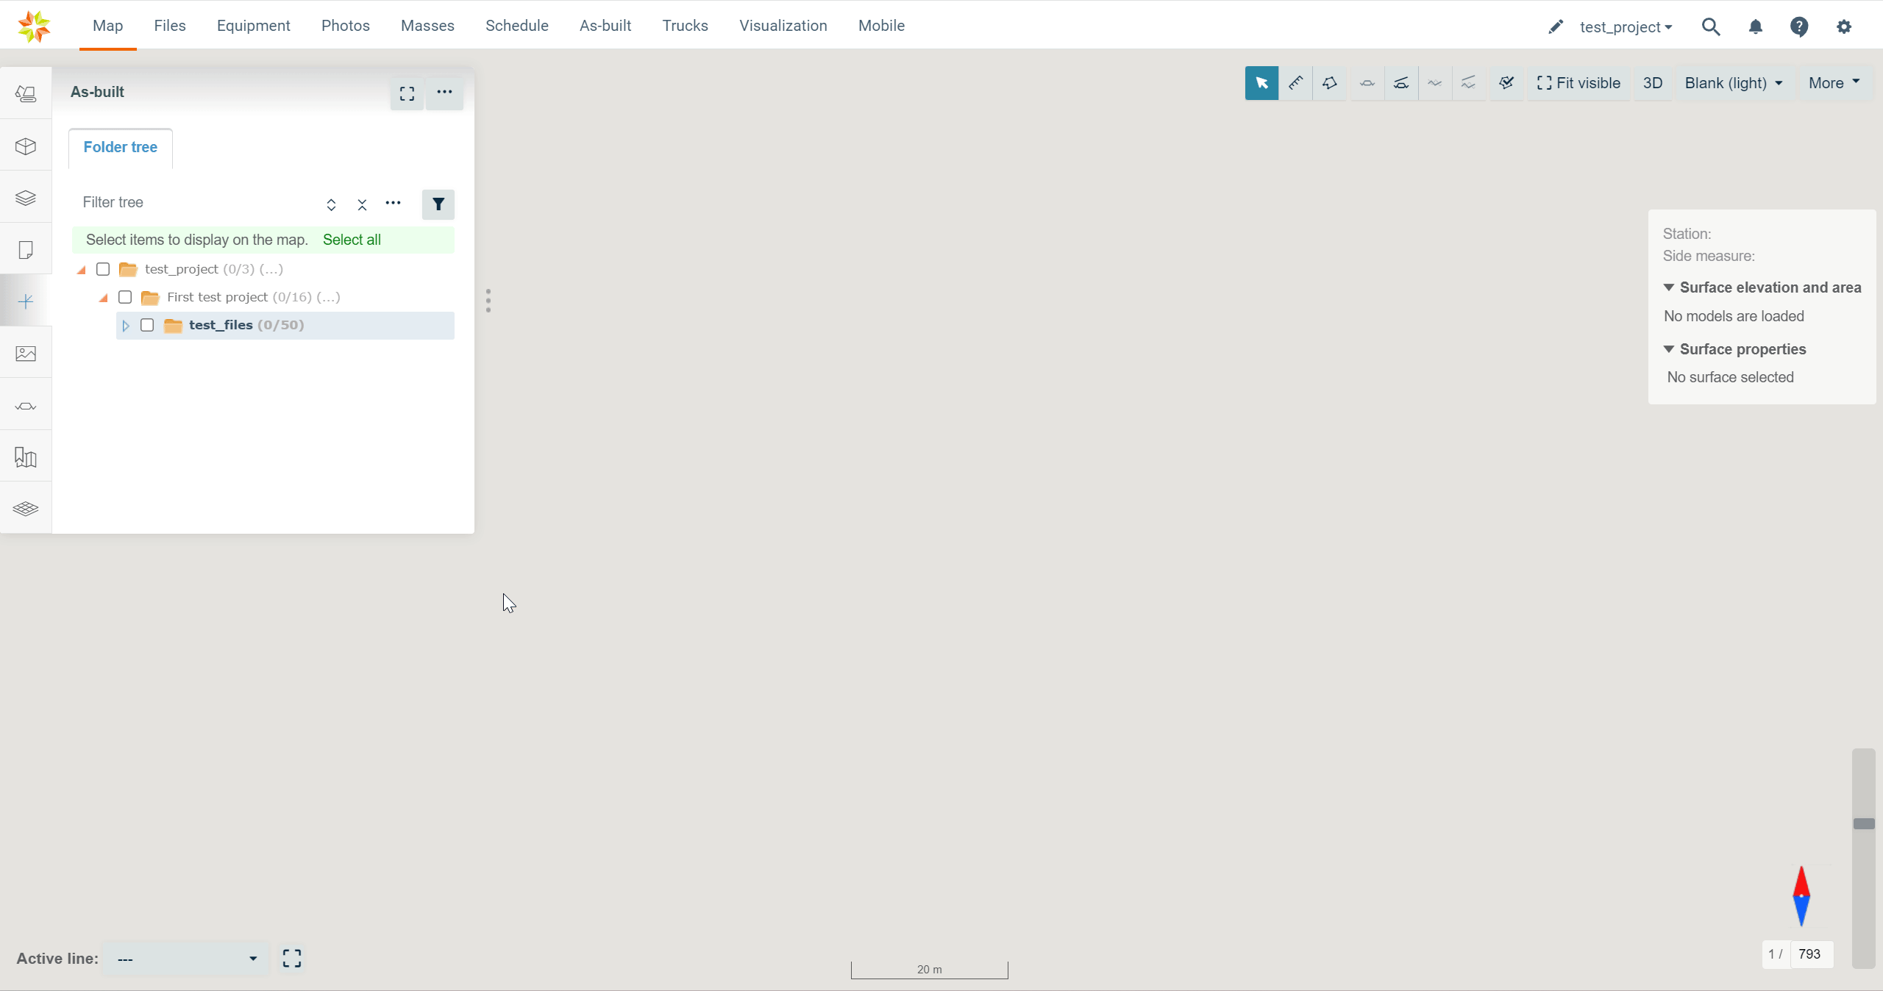Click the measure distance ruler tool
This screenshot has height=991, width=1883.
coord(1295,83)
